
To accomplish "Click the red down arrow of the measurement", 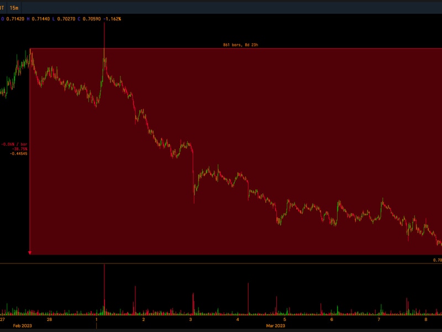I will pyautogui.click(x=30, y=252).
